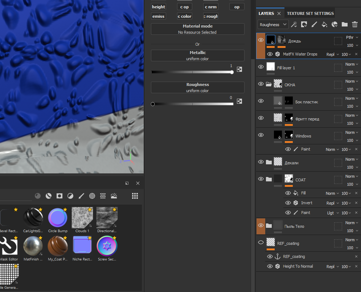
Task: Toggle the c nrm channel button
Action: click(211, 7)
